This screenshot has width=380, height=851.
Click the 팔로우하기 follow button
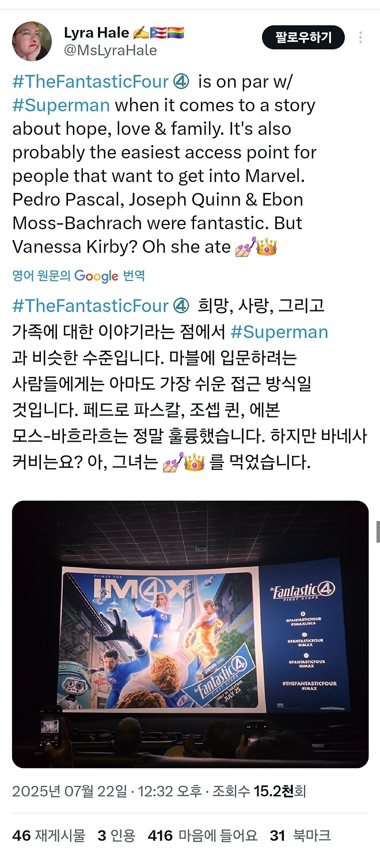click(x=303, y=38)
